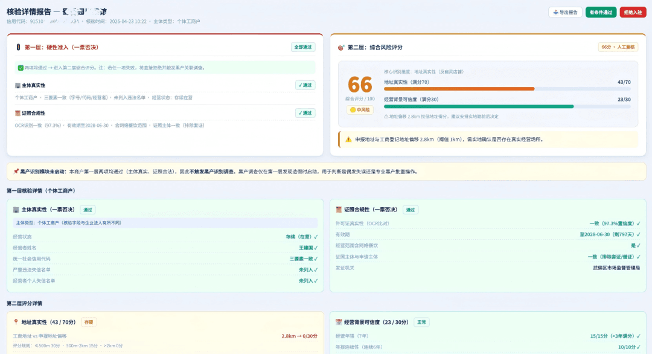Click red 2.8km → 0/30分 value

pyautogui.click(x=299, y=336)
